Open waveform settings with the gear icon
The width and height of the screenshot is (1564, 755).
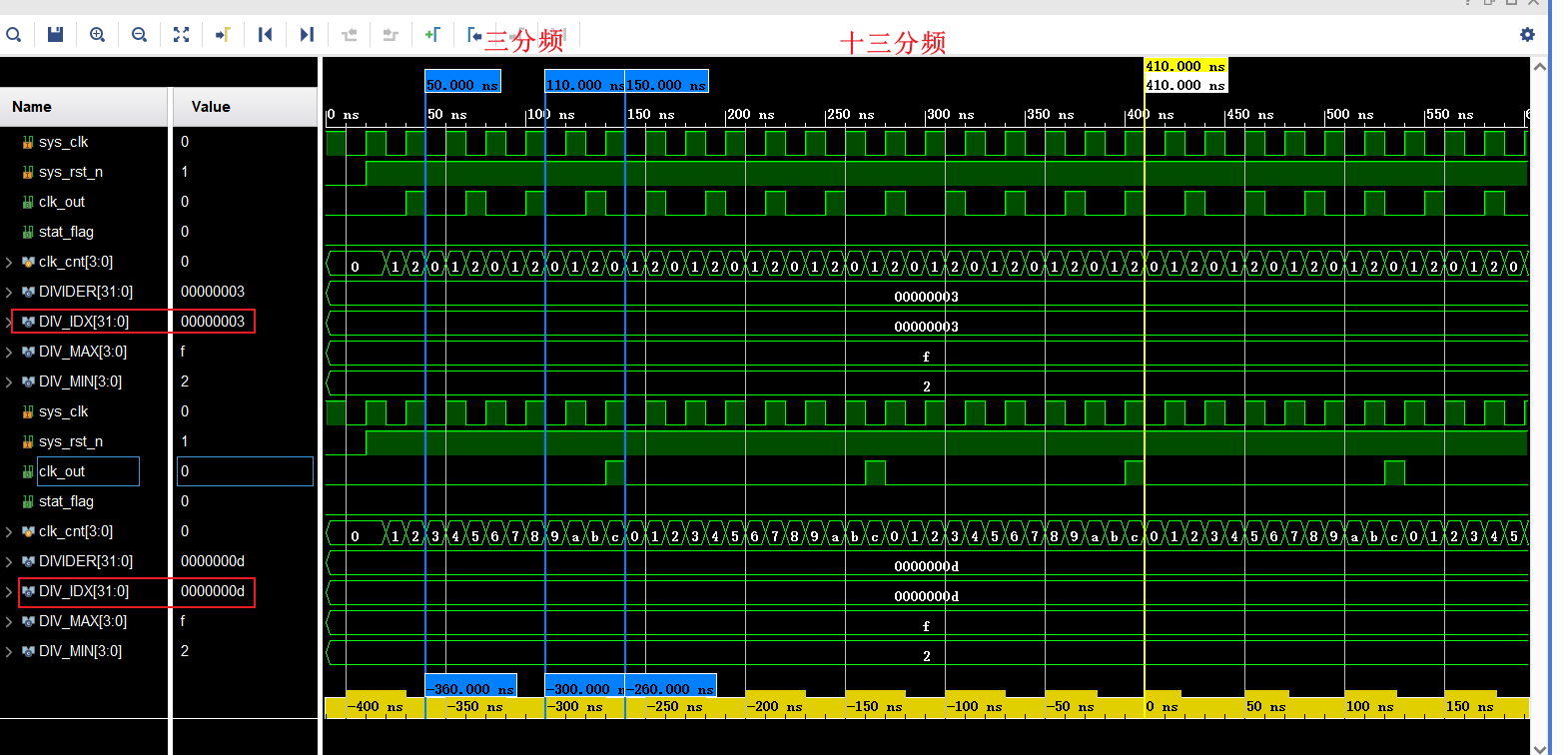(x=1526, y=35)
